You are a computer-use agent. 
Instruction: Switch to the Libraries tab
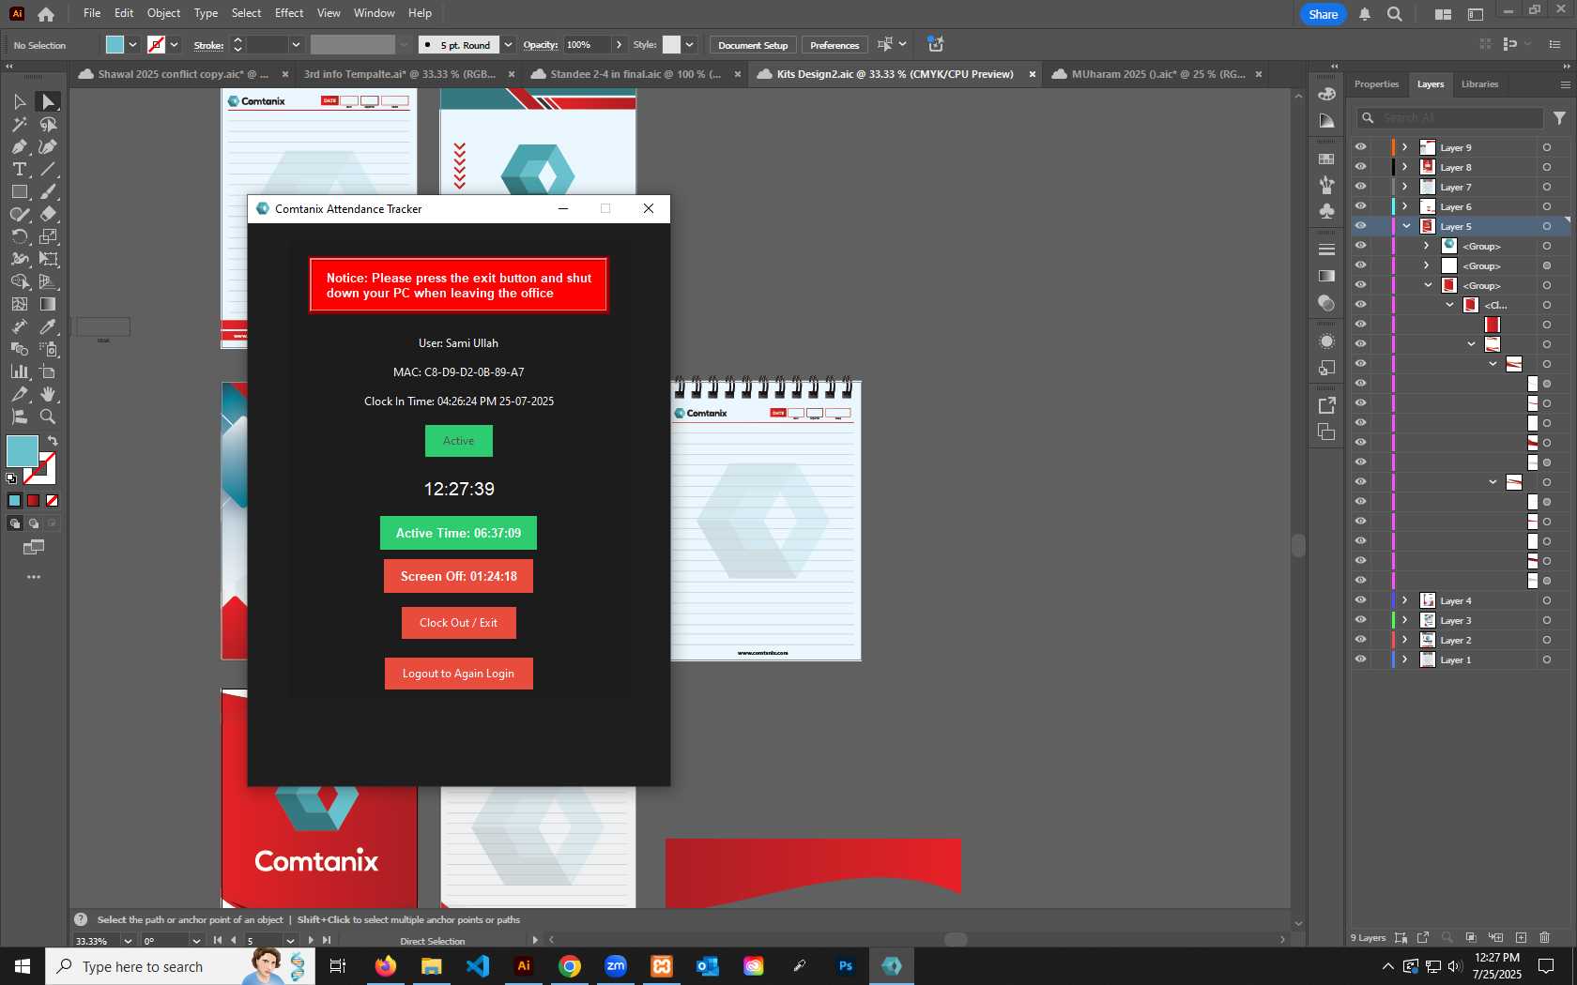(x=1479, y=84)
